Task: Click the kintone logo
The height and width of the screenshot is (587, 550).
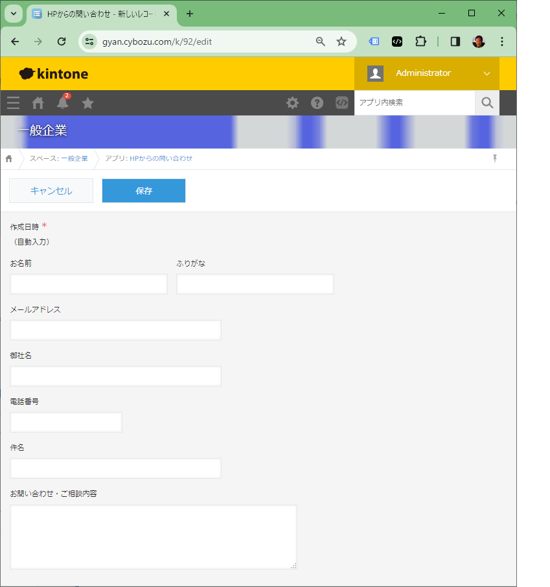Action: click(54, 74)
